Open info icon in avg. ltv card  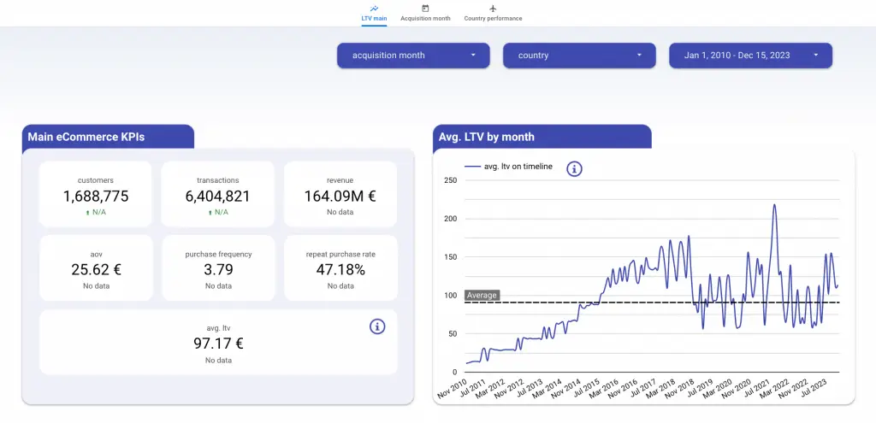377,326
